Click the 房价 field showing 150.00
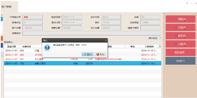The image size is (197, 98). coord(111,22)
